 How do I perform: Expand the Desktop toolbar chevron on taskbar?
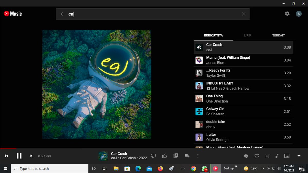(236, 166)
